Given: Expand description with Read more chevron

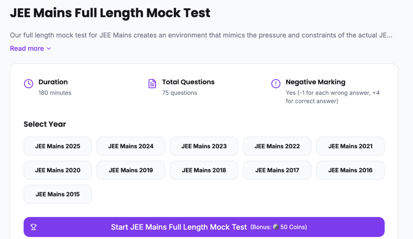Looking at the screenshot, I should [49, 48].
